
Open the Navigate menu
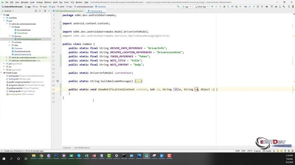24,2
